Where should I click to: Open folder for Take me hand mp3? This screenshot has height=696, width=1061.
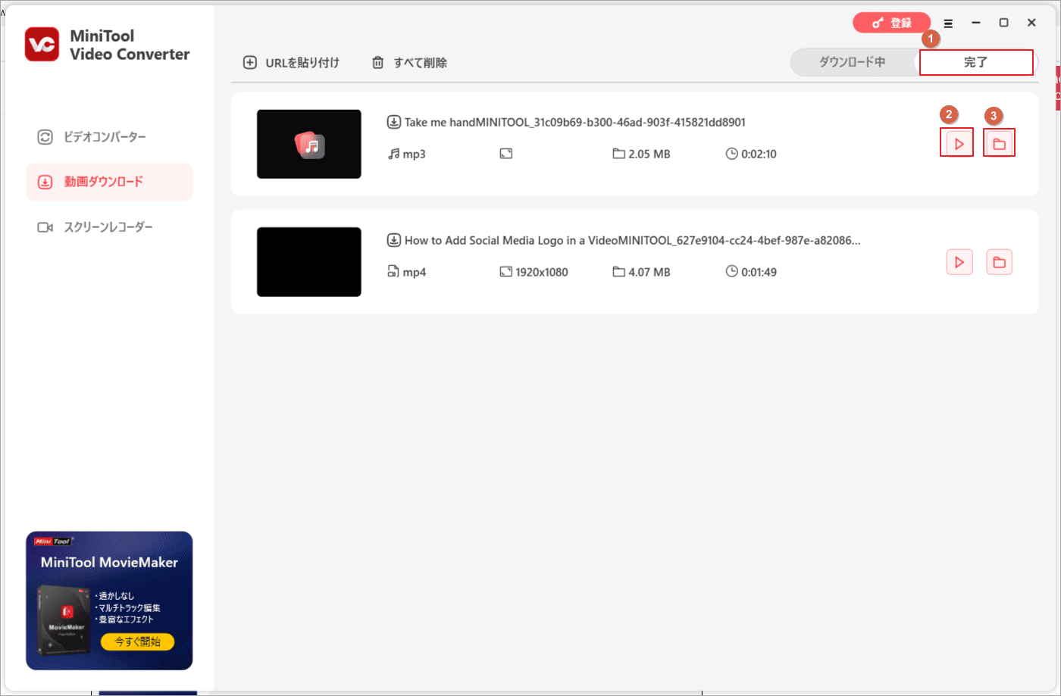(x=999, y=144)
